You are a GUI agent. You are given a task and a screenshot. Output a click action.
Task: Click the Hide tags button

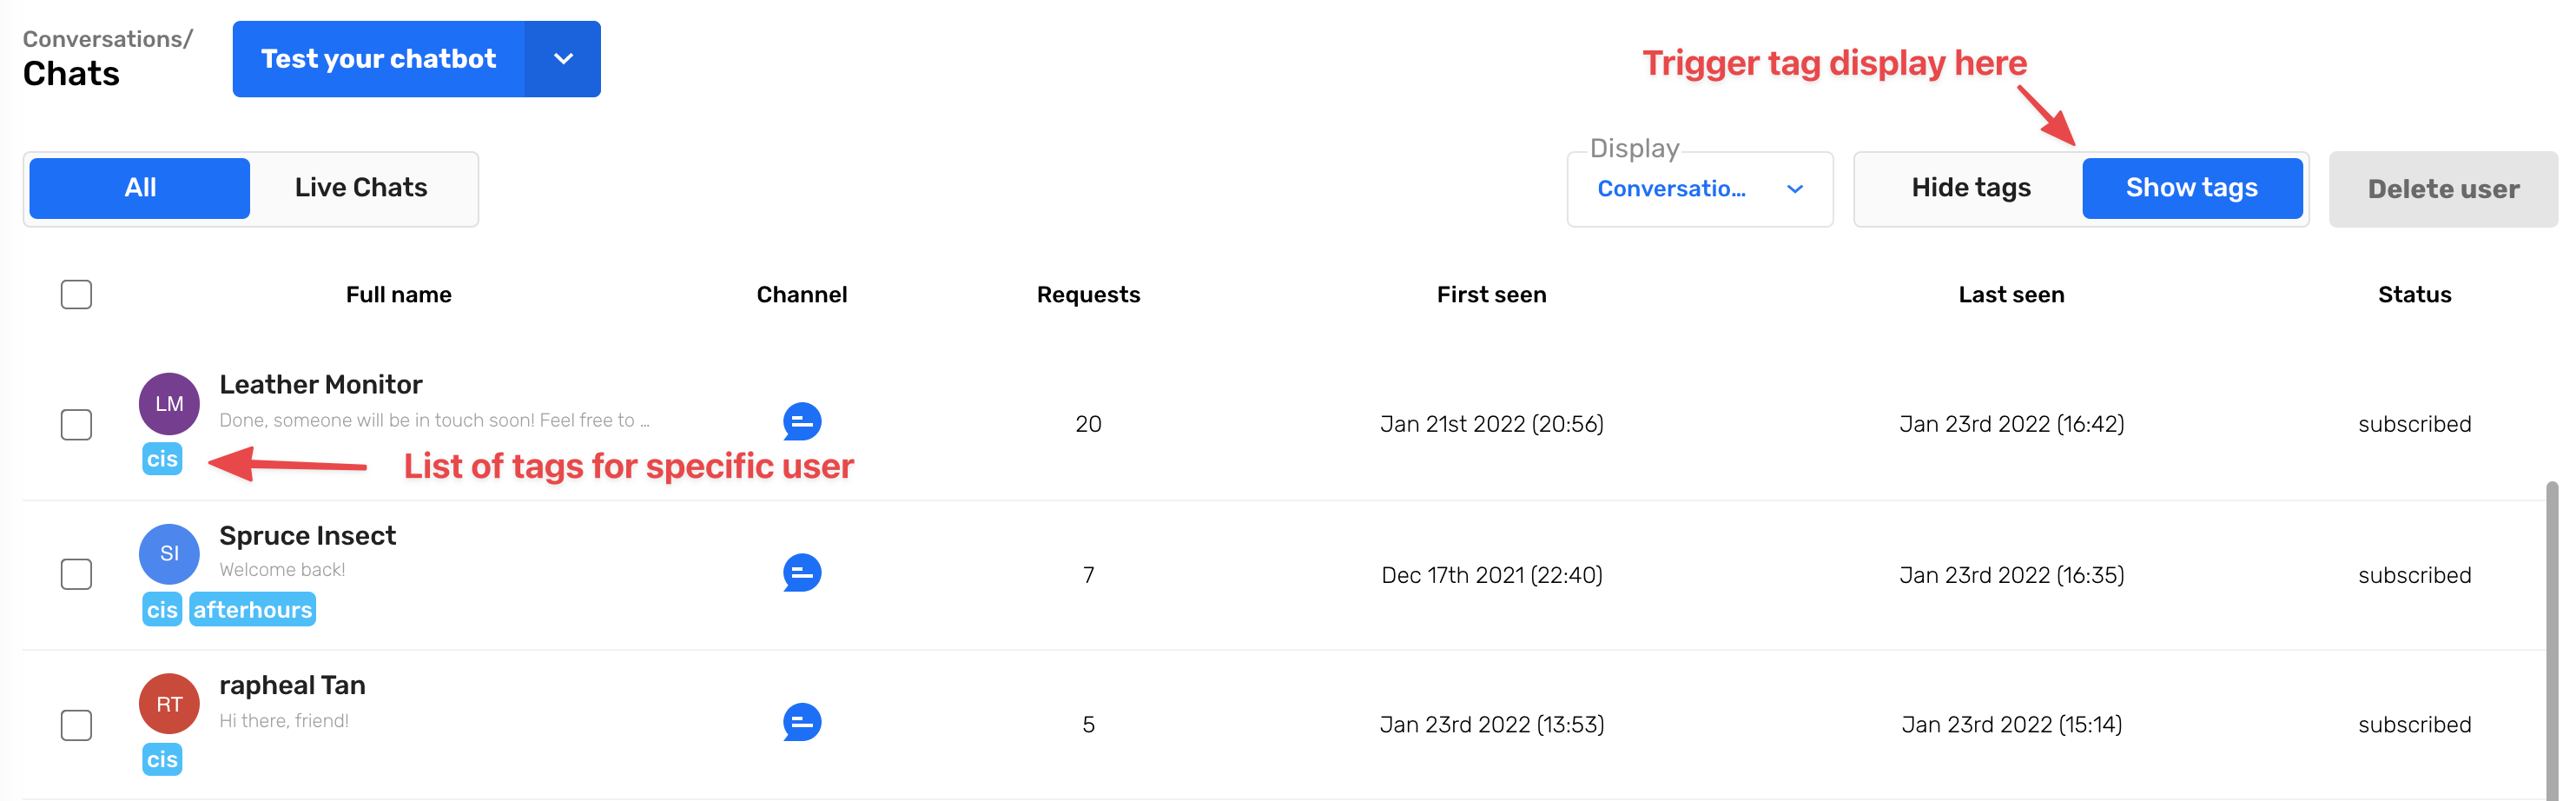(x=1971, y=188)
